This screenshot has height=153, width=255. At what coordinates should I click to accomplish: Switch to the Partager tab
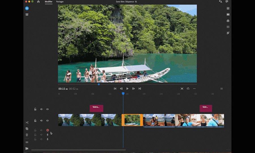click(x=60, y=2)
